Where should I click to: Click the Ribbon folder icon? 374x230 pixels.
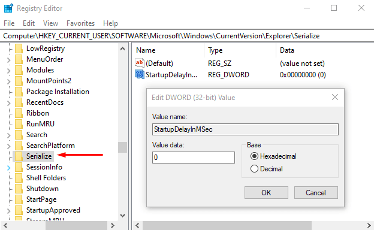click(x=19, y=113)
